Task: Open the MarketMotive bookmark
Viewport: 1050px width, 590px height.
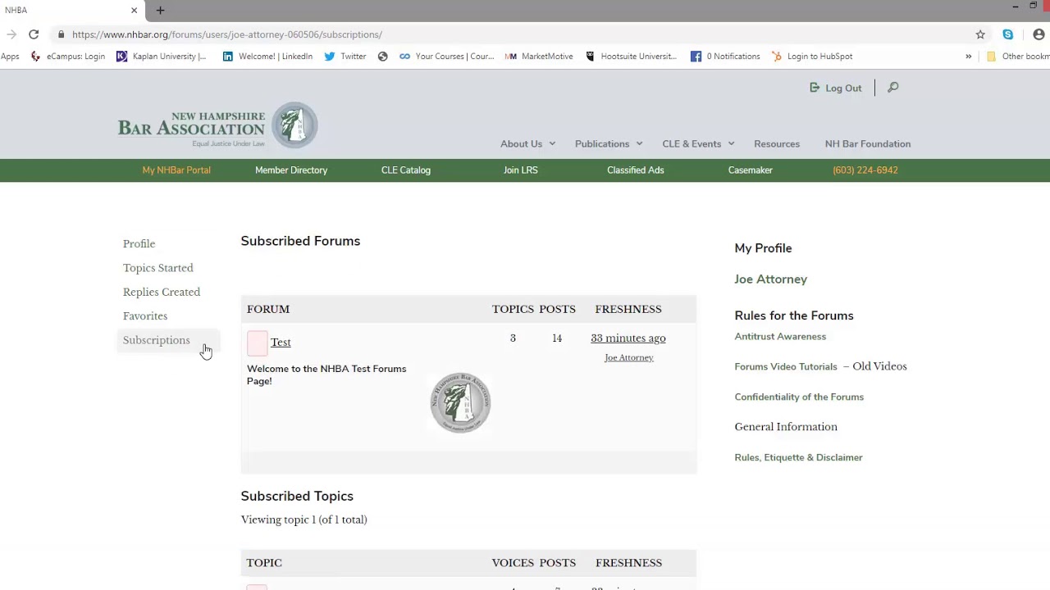Action: pos(539,57)
